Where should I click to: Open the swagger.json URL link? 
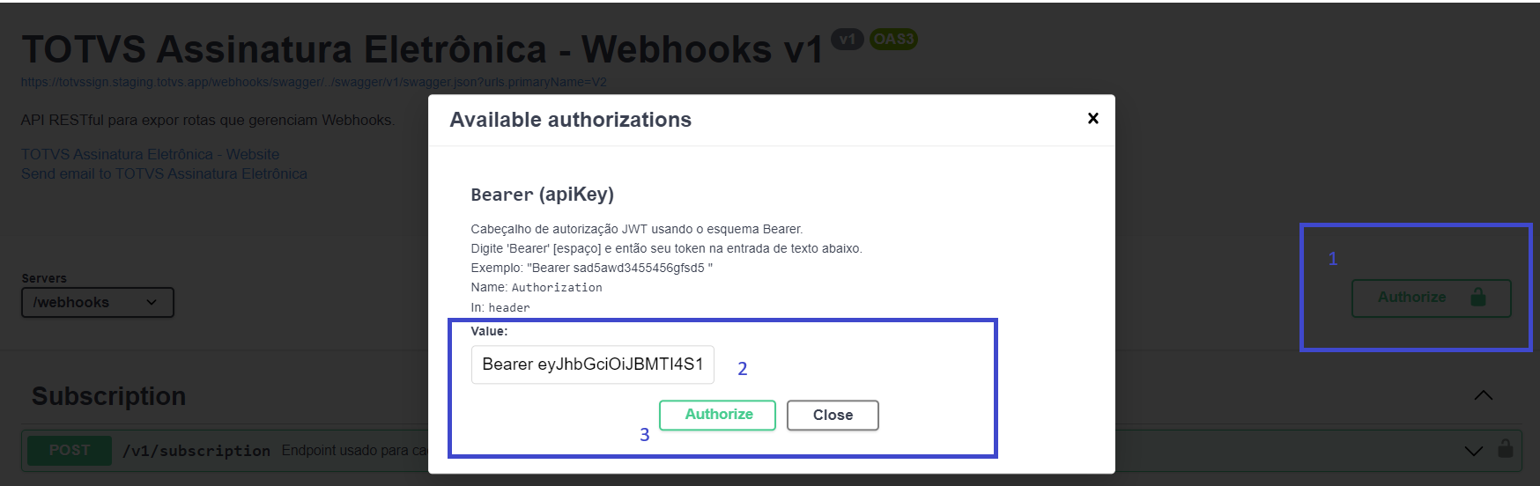click(314, 82)
